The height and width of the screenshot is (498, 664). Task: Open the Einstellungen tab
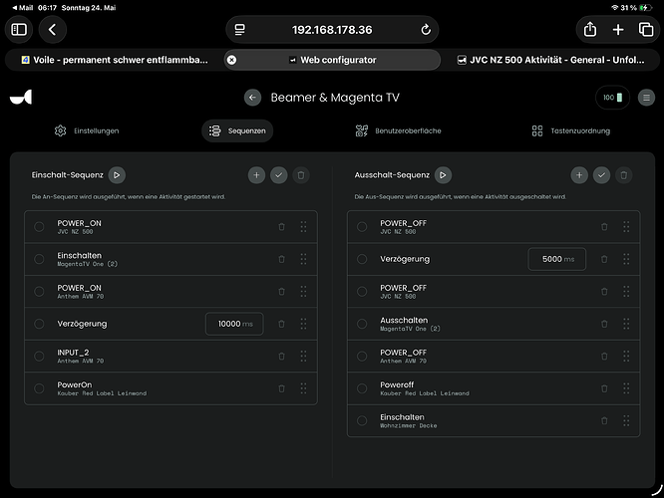click(x=87, y=131)
